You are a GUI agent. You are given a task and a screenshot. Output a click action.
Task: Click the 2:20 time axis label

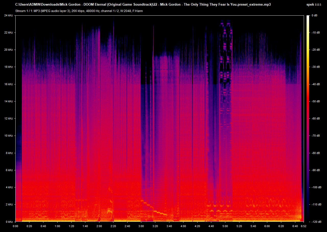(x=113, y=226)
